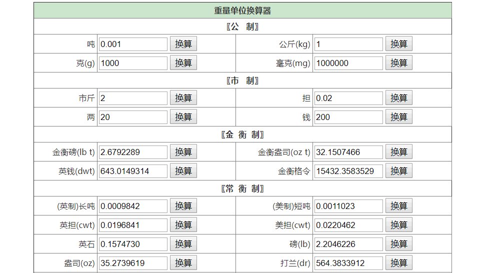Convert the 磅(lb) value
The width and height of the screenshot is (486, 273).
point(398,244)
